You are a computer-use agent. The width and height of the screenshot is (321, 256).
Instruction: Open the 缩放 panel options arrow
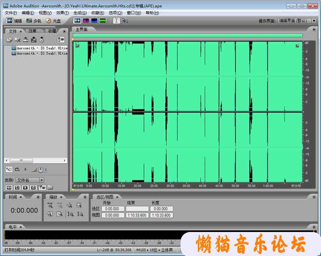(x=85, y=197)
